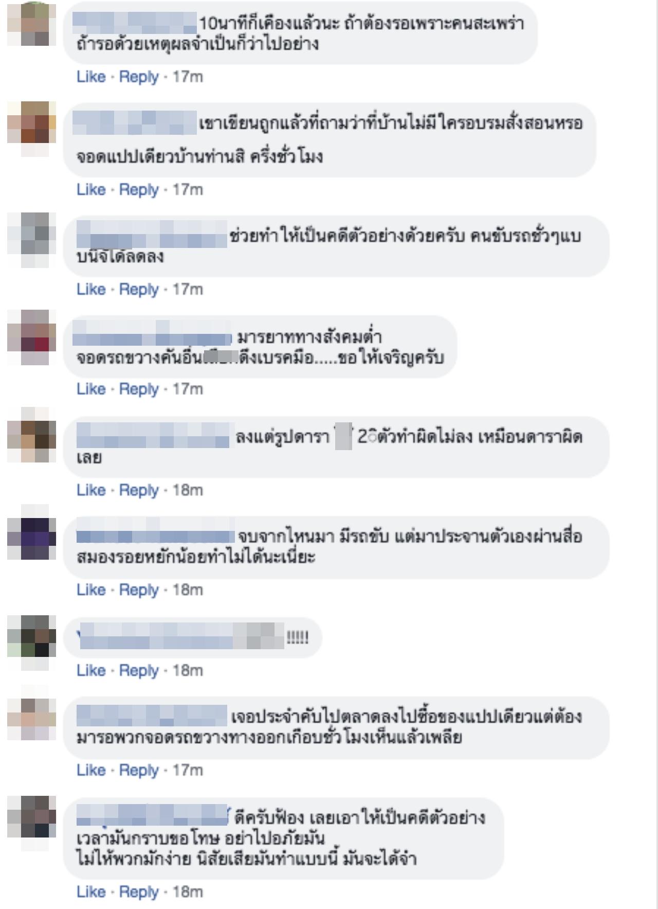
Task: Reply to the จบจากไหนมา comment
Action: point(139,590)
